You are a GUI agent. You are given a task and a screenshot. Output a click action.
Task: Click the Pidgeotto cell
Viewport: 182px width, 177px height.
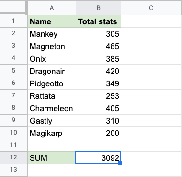pyautogui.click(x=52, y=83)
